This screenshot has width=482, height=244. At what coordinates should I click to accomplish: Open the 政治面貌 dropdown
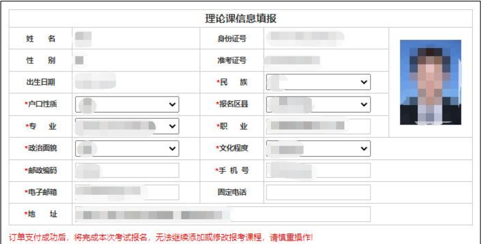tap(127, 149)
